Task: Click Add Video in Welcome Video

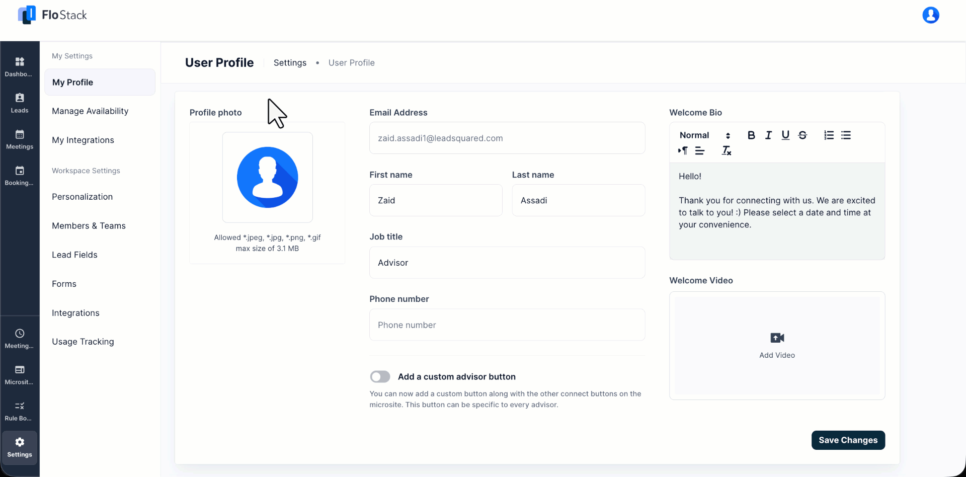Action: (x=777, y=346)
